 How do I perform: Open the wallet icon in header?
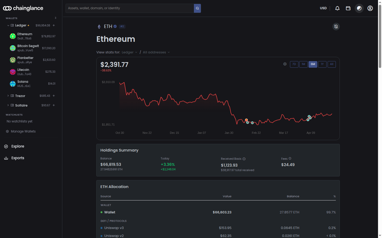point(348,8)
